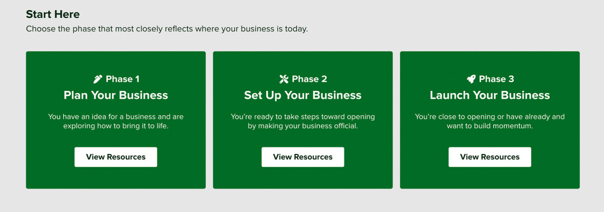Click the Phase 2 label

pyautogui.click(x=309, y=79)
